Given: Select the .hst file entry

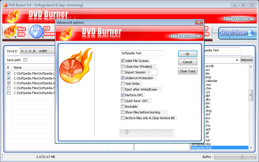Looking at the screenshot, I should (207, 140).
